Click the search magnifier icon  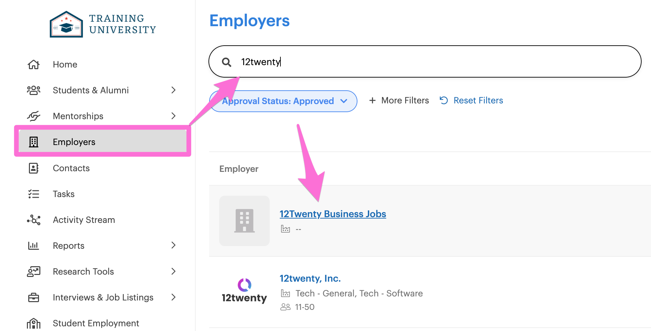[227, 62]
